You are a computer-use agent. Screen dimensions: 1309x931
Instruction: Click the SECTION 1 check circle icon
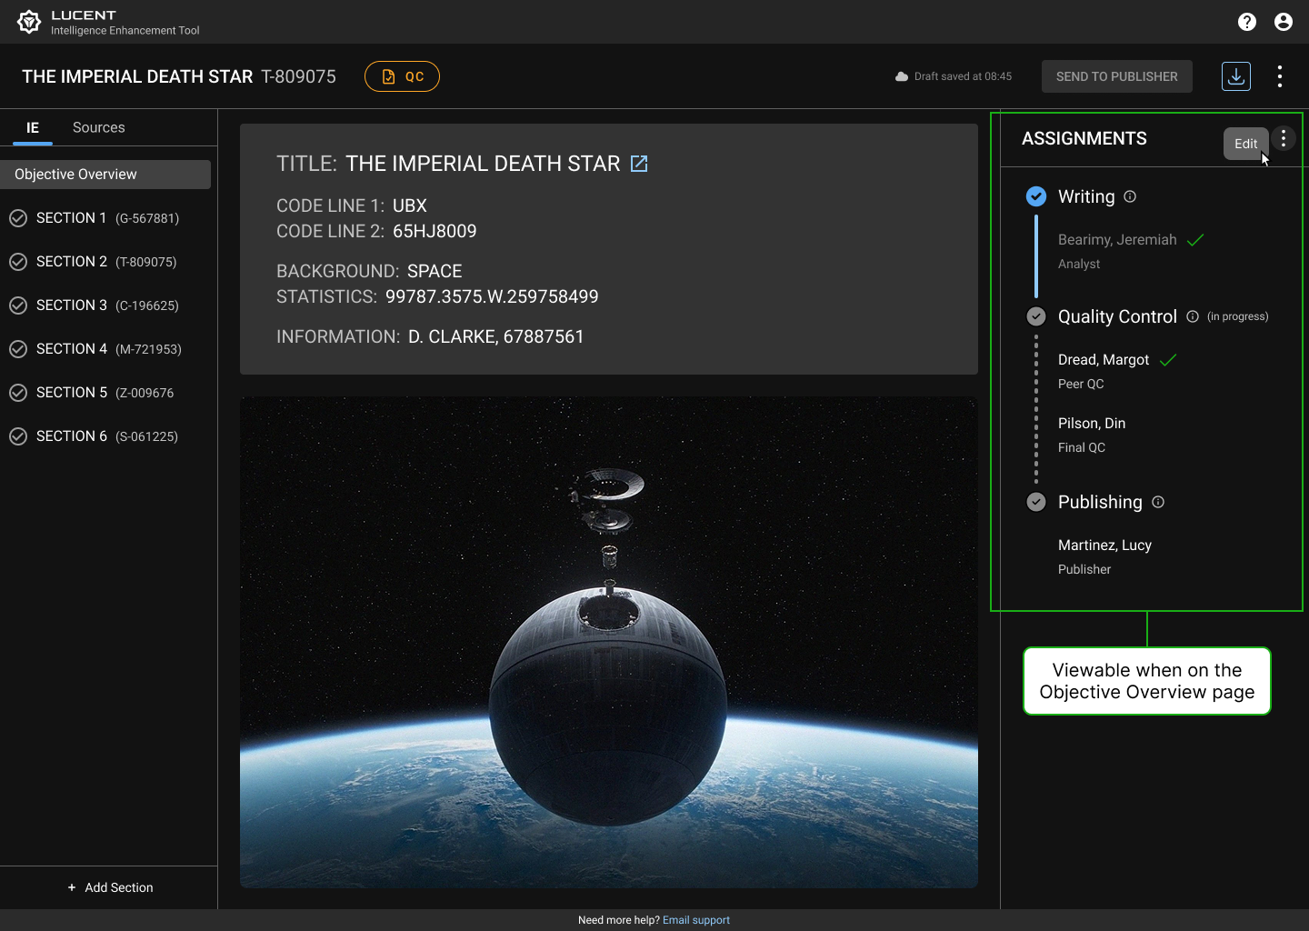(x=18, y=218)
